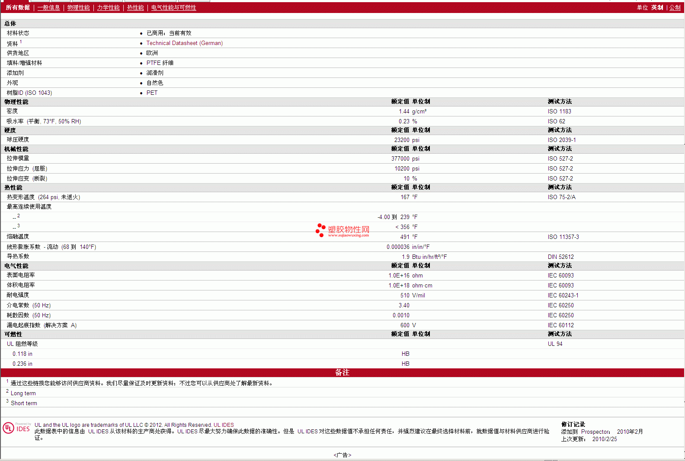Viewport: 685px width, 461px height.
Task: Select the 熔融温度 value 491
Action: tap(405, 237)
